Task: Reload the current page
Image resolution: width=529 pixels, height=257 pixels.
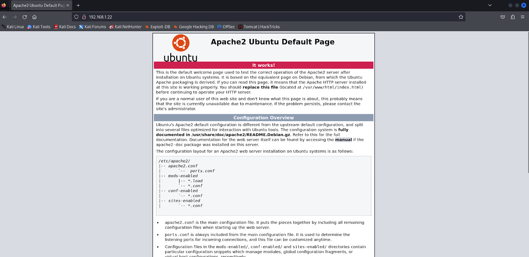Action: [x=24, y=17]
